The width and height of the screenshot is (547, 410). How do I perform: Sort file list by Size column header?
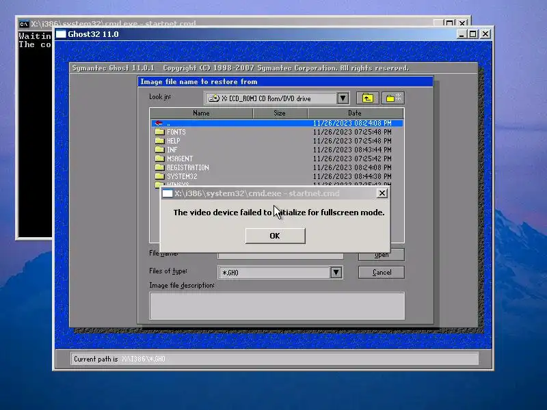280,113
